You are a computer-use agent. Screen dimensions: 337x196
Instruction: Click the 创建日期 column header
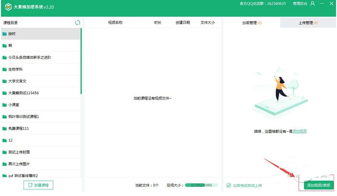tap(183, 22)
